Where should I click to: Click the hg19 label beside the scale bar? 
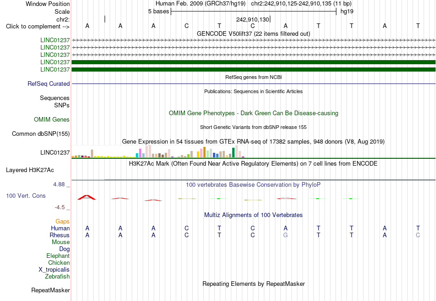point(347,11)
